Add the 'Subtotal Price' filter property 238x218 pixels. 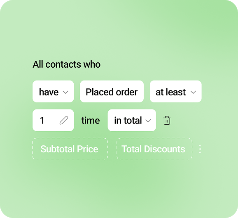70,149
